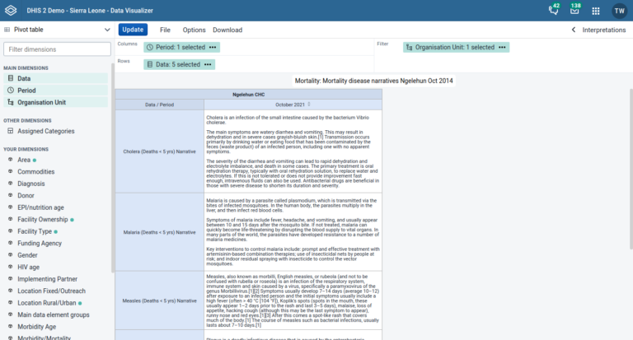Open the Period: 1 selected chip

[176, 47]
